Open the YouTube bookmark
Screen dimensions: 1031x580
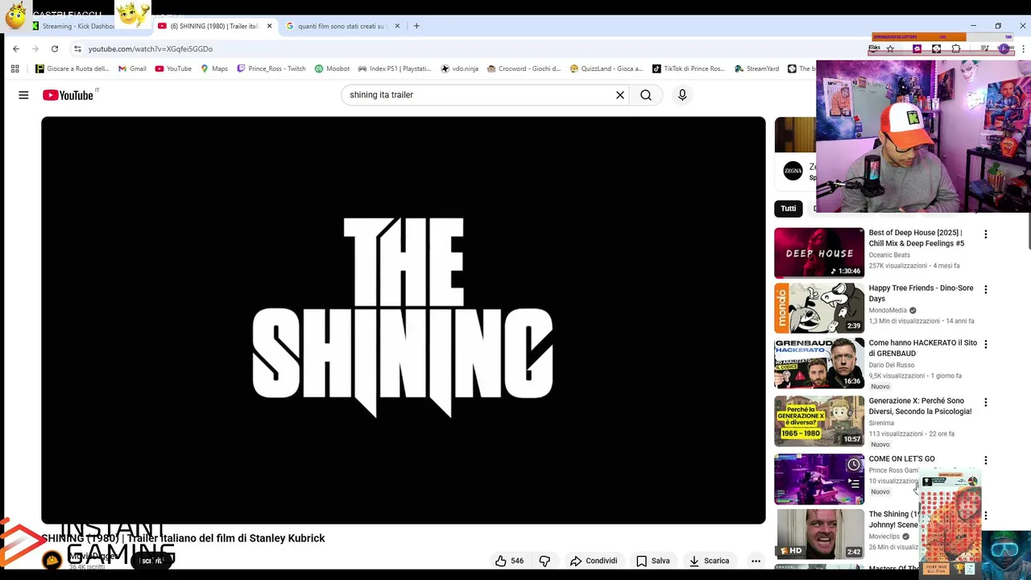(173, 68)
